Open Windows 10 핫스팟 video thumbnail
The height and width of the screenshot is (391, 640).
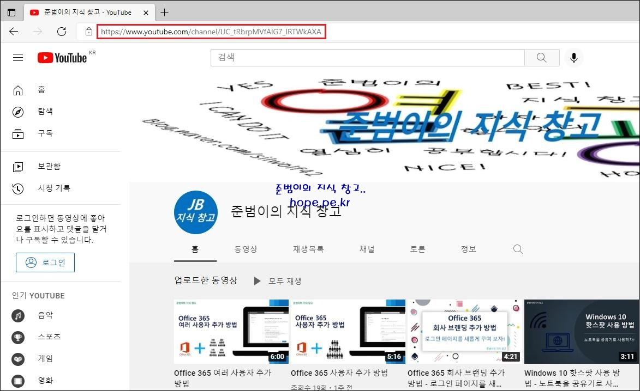(x=581, y=332)
